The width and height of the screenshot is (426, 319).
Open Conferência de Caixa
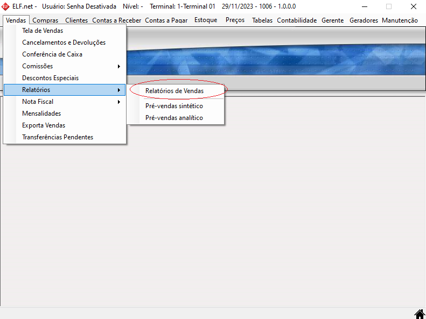pyautogui.click(x=65, y=54)
